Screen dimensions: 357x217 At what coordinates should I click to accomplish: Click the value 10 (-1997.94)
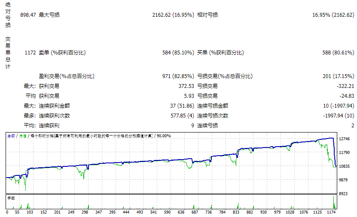pyautogui.click(x=339, y=106)
